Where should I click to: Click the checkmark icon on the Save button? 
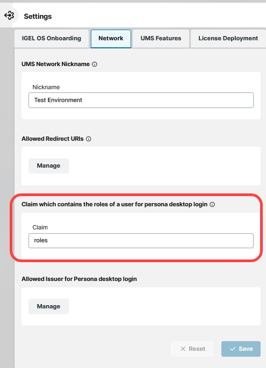coord(233,349)
